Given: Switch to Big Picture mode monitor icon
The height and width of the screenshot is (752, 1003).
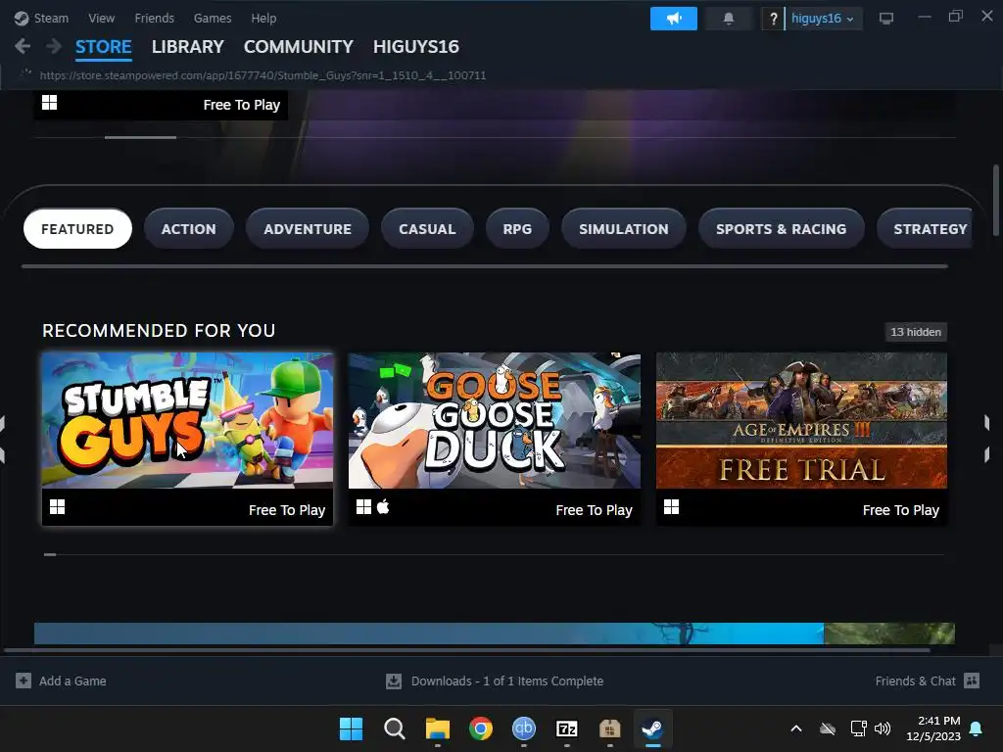Looking at the screenshot, I should click(x=885, y=19).
